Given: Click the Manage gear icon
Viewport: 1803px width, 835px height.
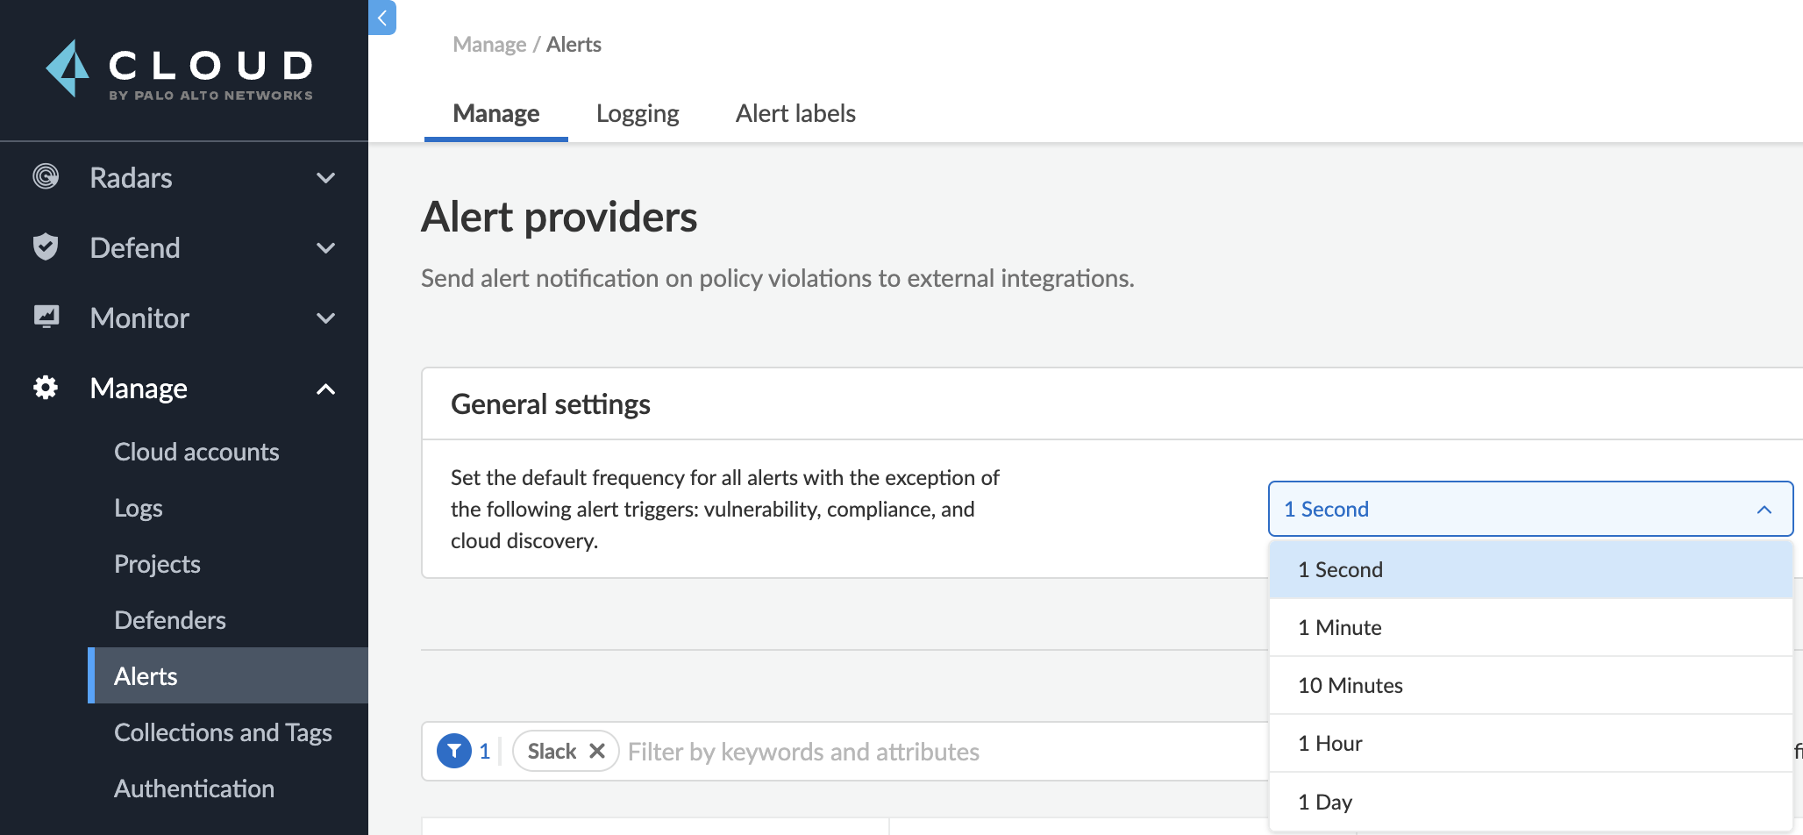Looking at the screenshot, I should coord(46,388).
